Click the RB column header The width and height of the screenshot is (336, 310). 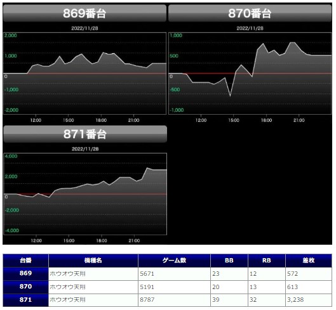[267, 261]
